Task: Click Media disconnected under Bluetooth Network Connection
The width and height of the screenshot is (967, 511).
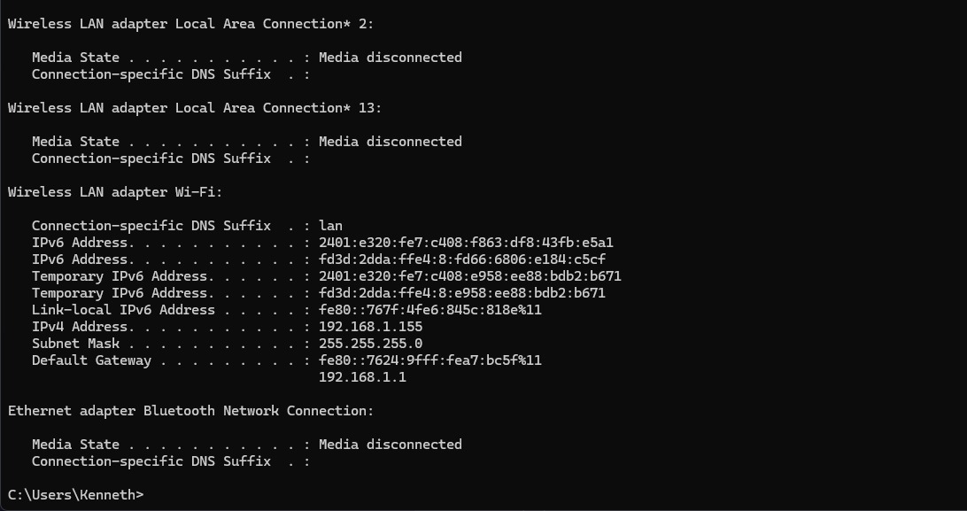Action: click(x=391, y=445)
